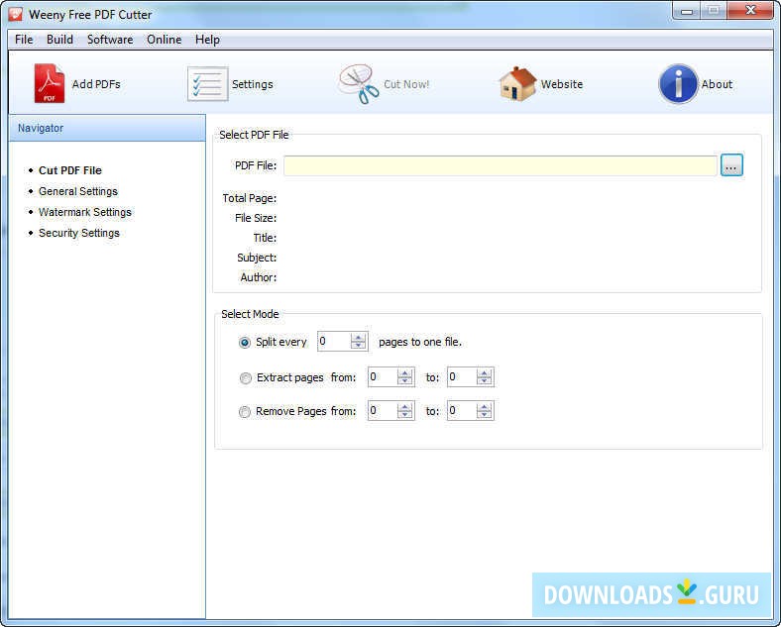
Task: Decrease Remove Pages to value
Action: click(484, 415)
